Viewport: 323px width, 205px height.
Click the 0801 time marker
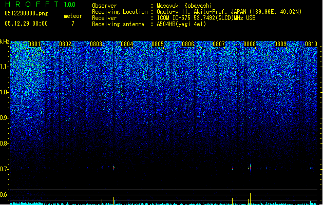click(x=34, y=44)
